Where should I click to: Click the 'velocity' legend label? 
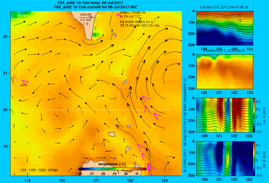pos(86,15)
